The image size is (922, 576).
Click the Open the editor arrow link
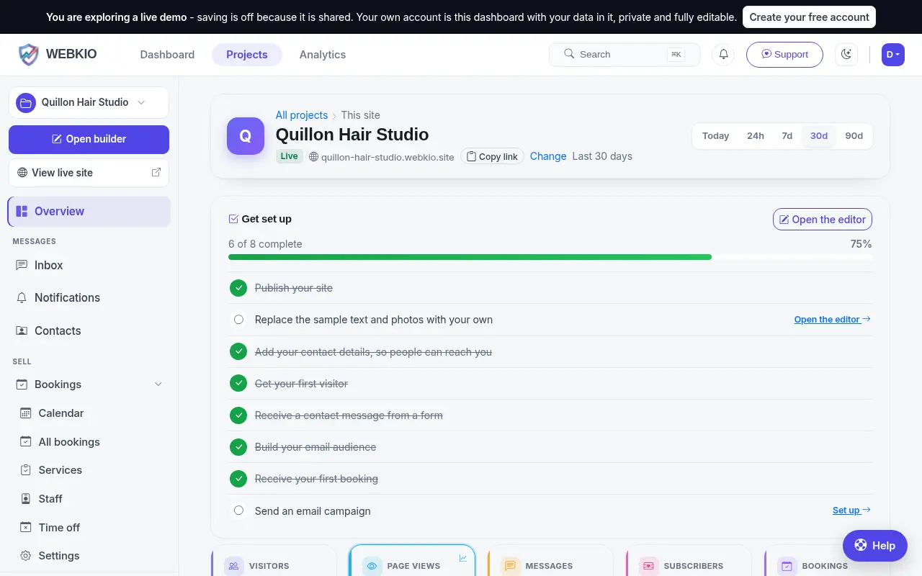tap(833, 320)
